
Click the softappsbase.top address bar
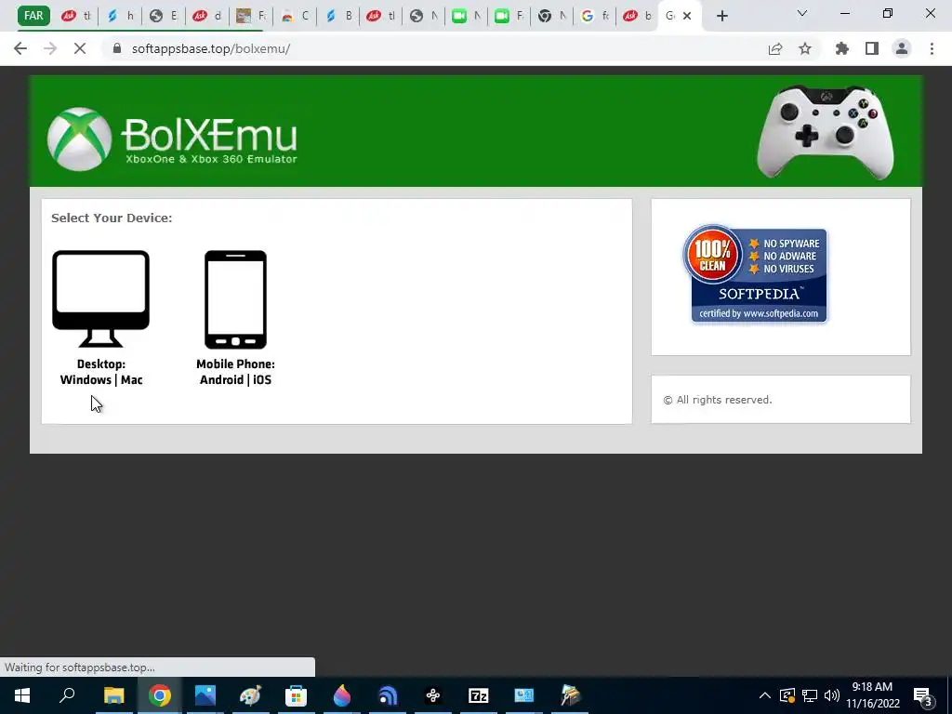[437, 48]
